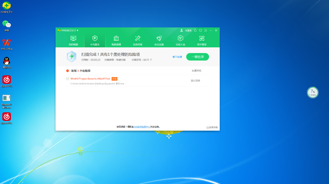Open the 功能大全 tab
Image resolution: width=329 pixels, height=184 pixels.
[180, 41]
